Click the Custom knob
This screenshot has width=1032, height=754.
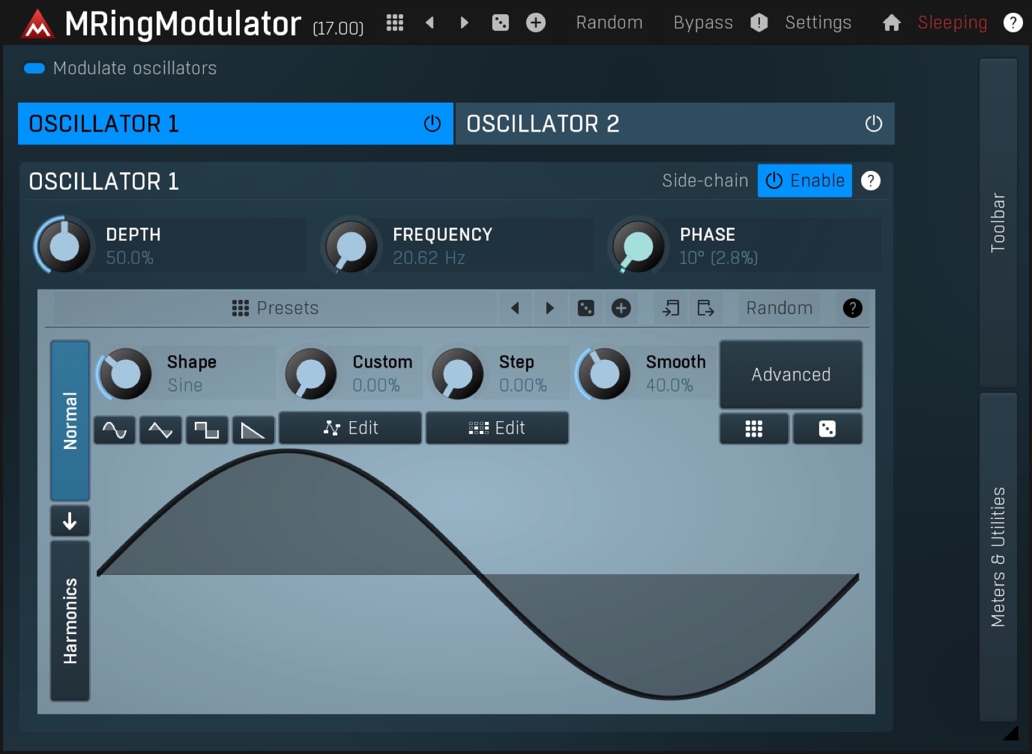coord(310,373)
